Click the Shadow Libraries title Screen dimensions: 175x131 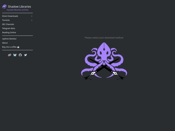click(x=19, y=6)
